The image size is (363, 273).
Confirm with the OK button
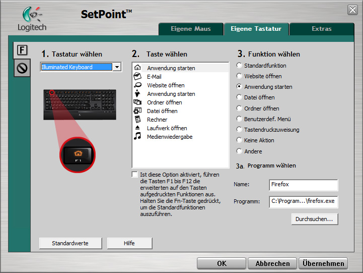(x=222, y=263)
